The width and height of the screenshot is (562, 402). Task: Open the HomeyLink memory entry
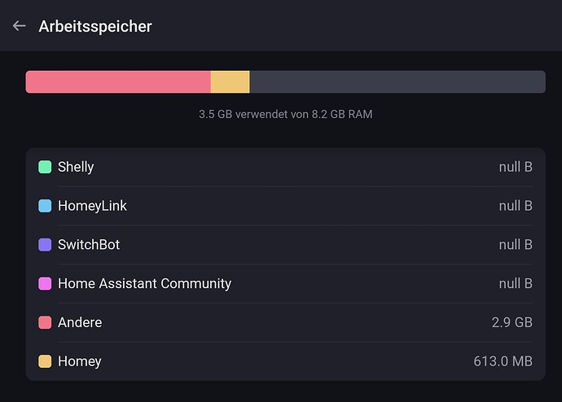(92, 206)
